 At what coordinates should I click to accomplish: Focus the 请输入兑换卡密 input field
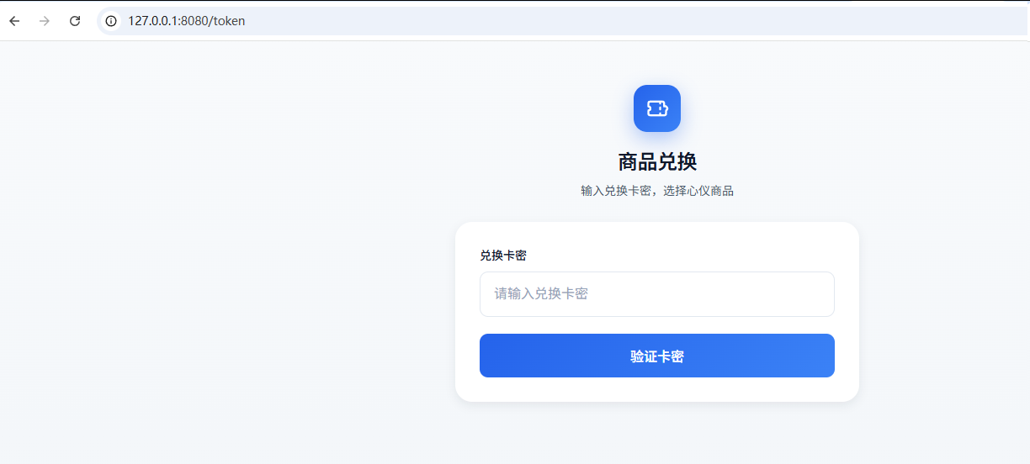(x=656, y=294)
